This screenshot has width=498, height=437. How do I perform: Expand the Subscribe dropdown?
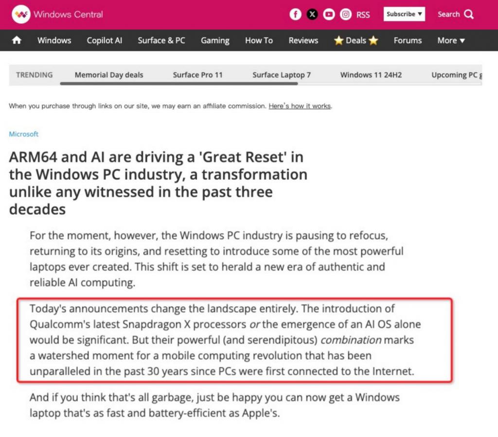click(404, 14)
